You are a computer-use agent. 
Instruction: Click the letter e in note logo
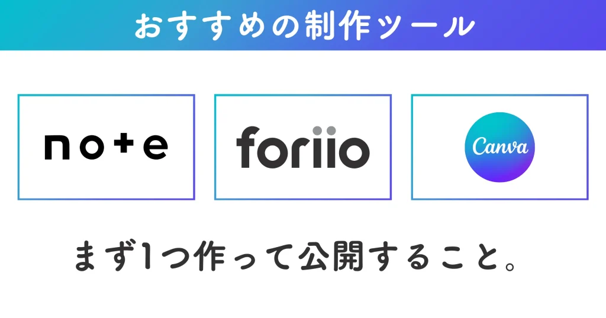click(156, 148)
